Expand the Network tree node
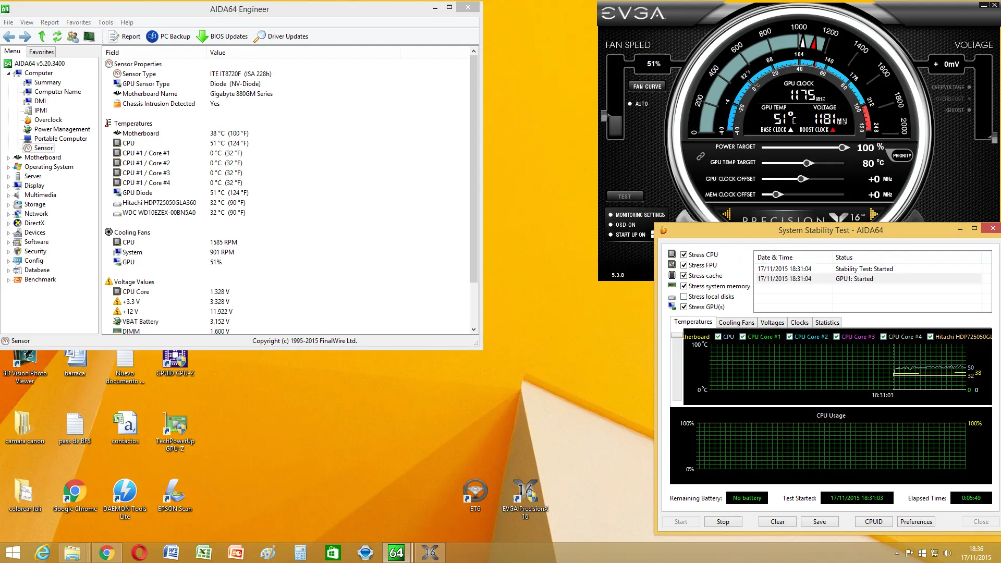 [8, 214]
